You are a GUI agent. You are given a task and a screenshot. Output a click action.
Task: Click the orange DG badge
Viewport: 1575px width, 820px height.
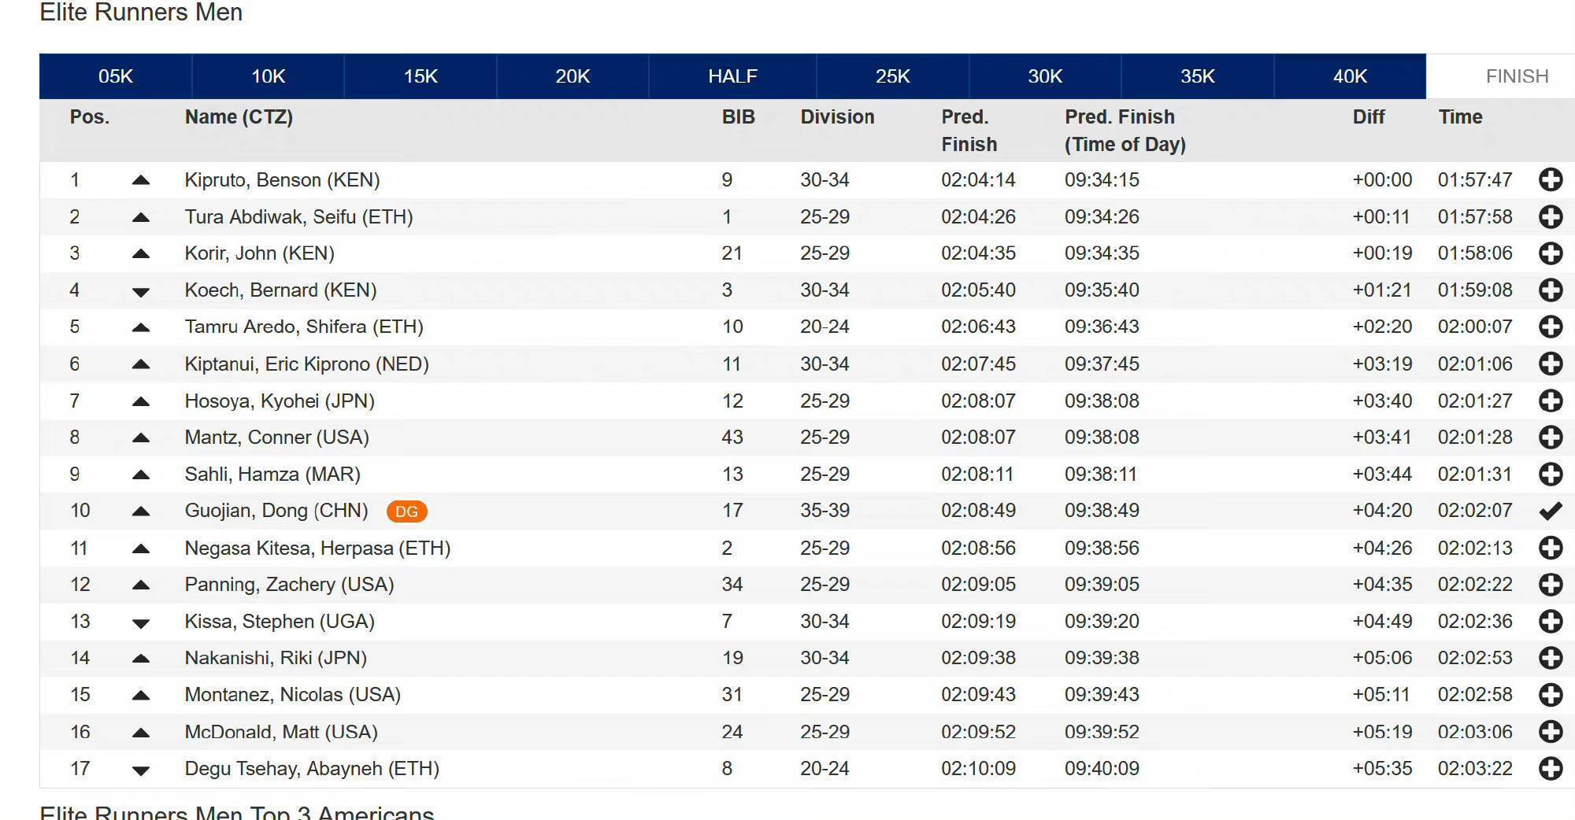[x=406, y=512]
